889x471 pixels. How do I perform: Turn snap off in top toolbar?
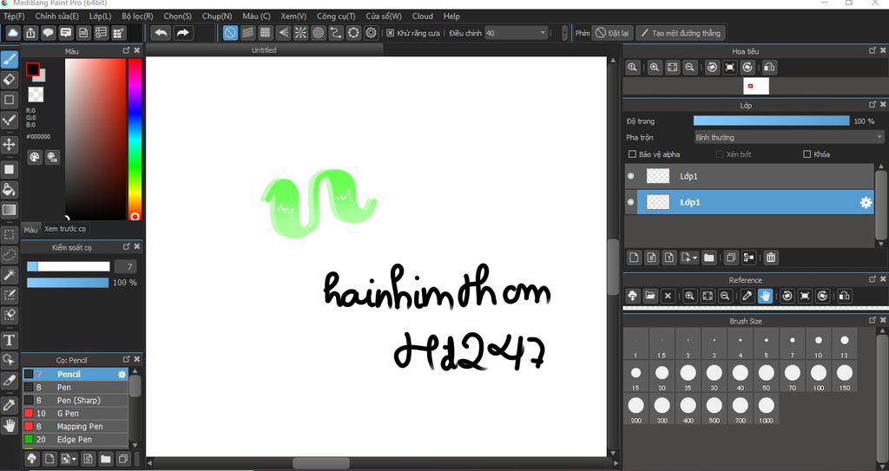coord(230,33)
